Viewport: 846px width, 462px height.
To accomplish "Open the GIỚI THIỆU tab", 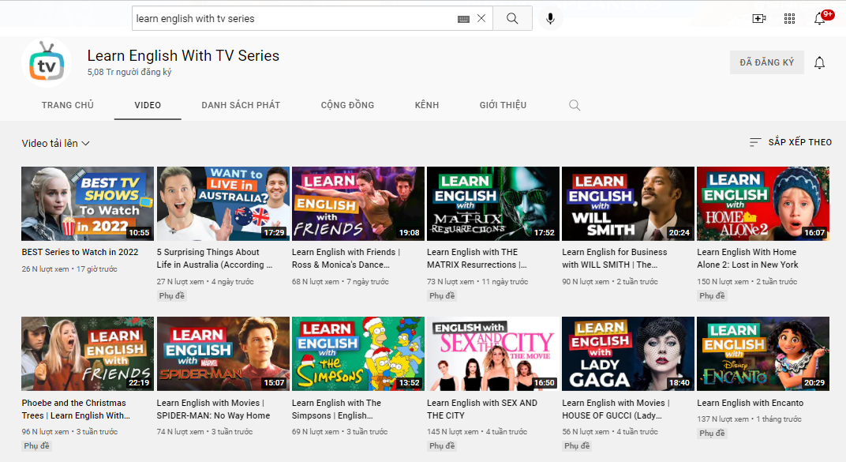I will coord(503,105).
